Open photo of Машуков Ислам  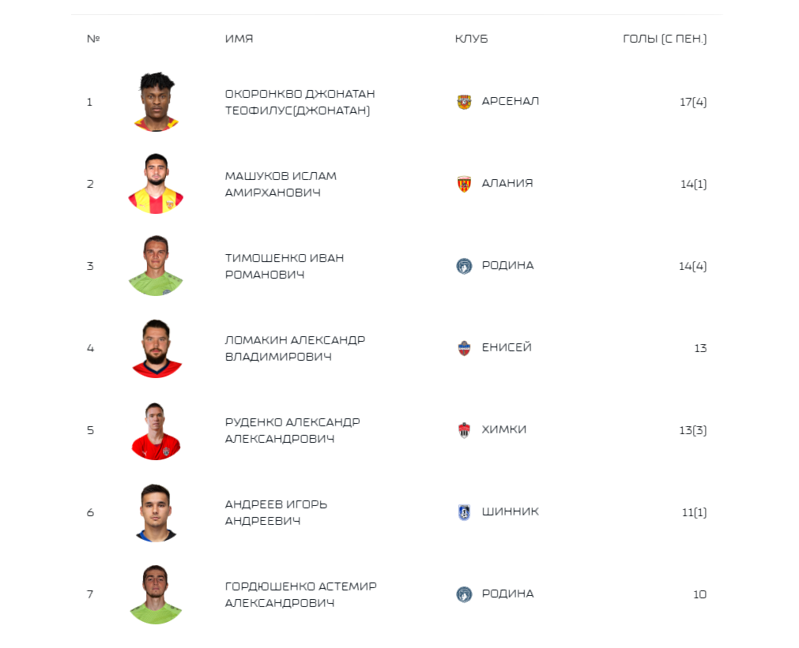[156, 184]
